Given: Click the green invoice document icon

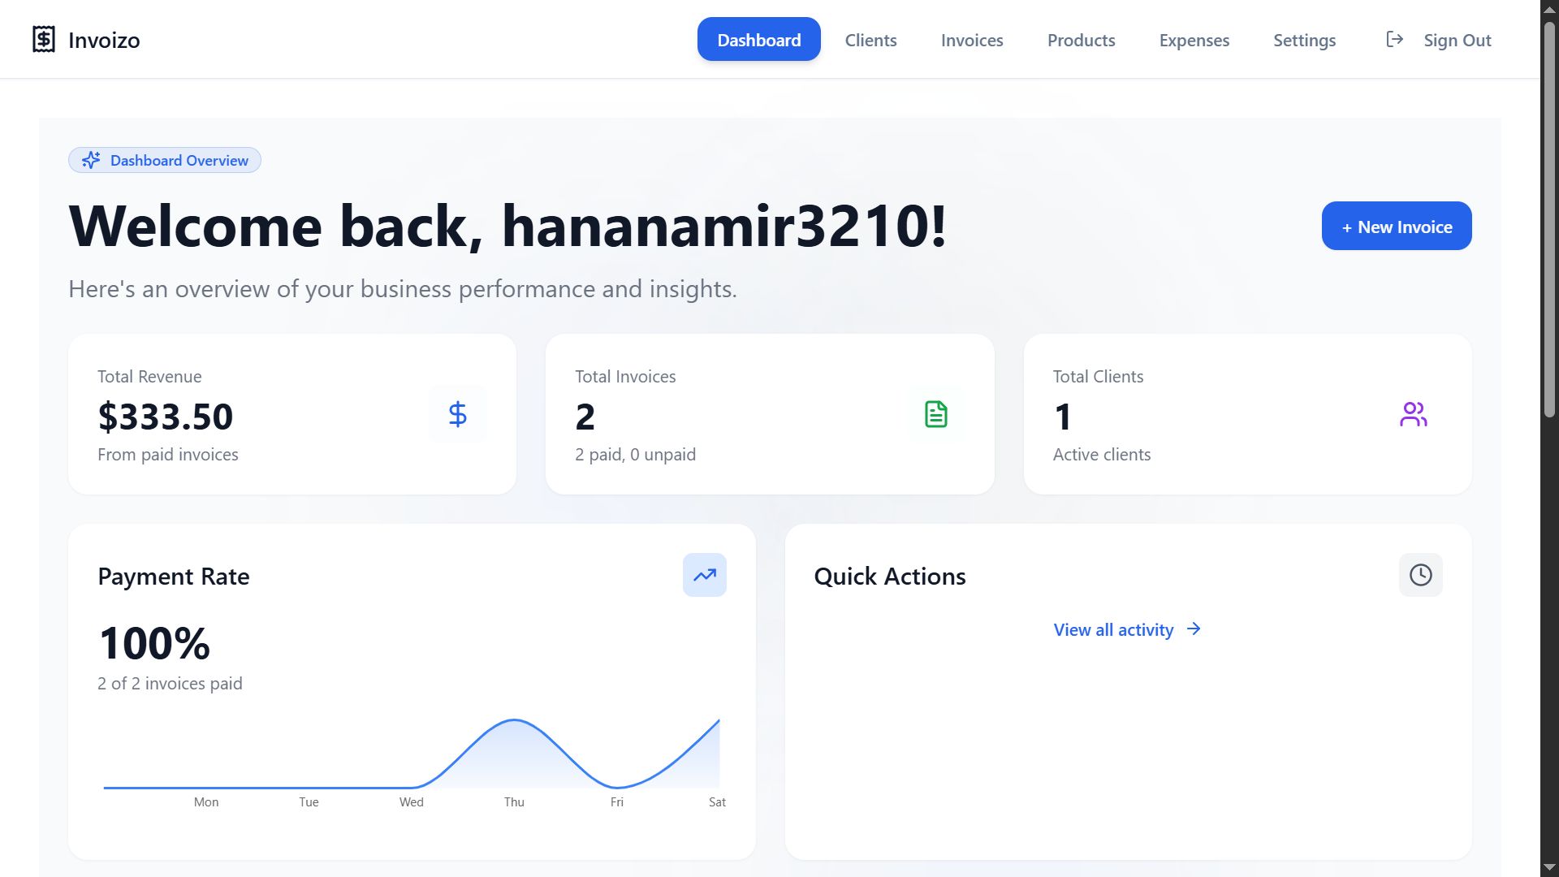Looking at the screenshot, I should tap(935, 414).
